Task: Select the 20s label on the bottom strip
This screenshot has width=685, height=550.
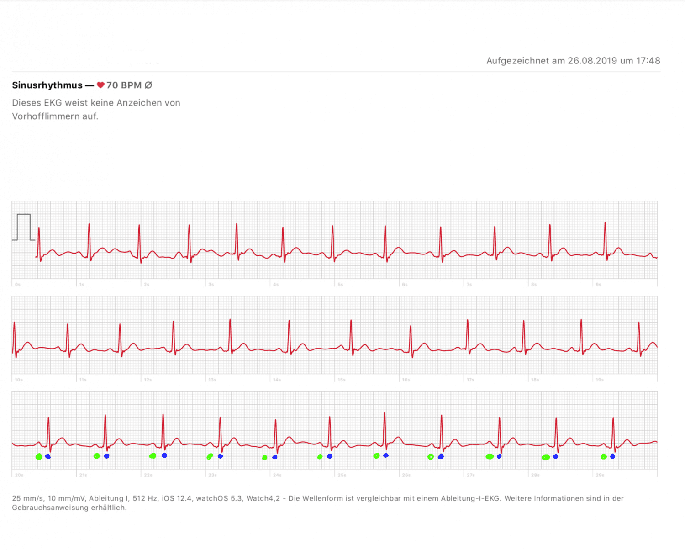Action: click(x=18, y=475)
